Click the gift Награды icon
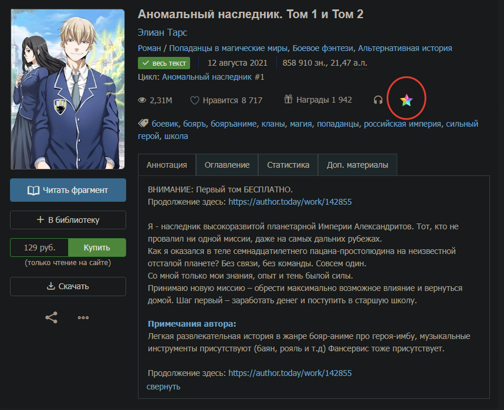This screenshot has height=410, width=504. pyautogui.click(x=288, y=99)
